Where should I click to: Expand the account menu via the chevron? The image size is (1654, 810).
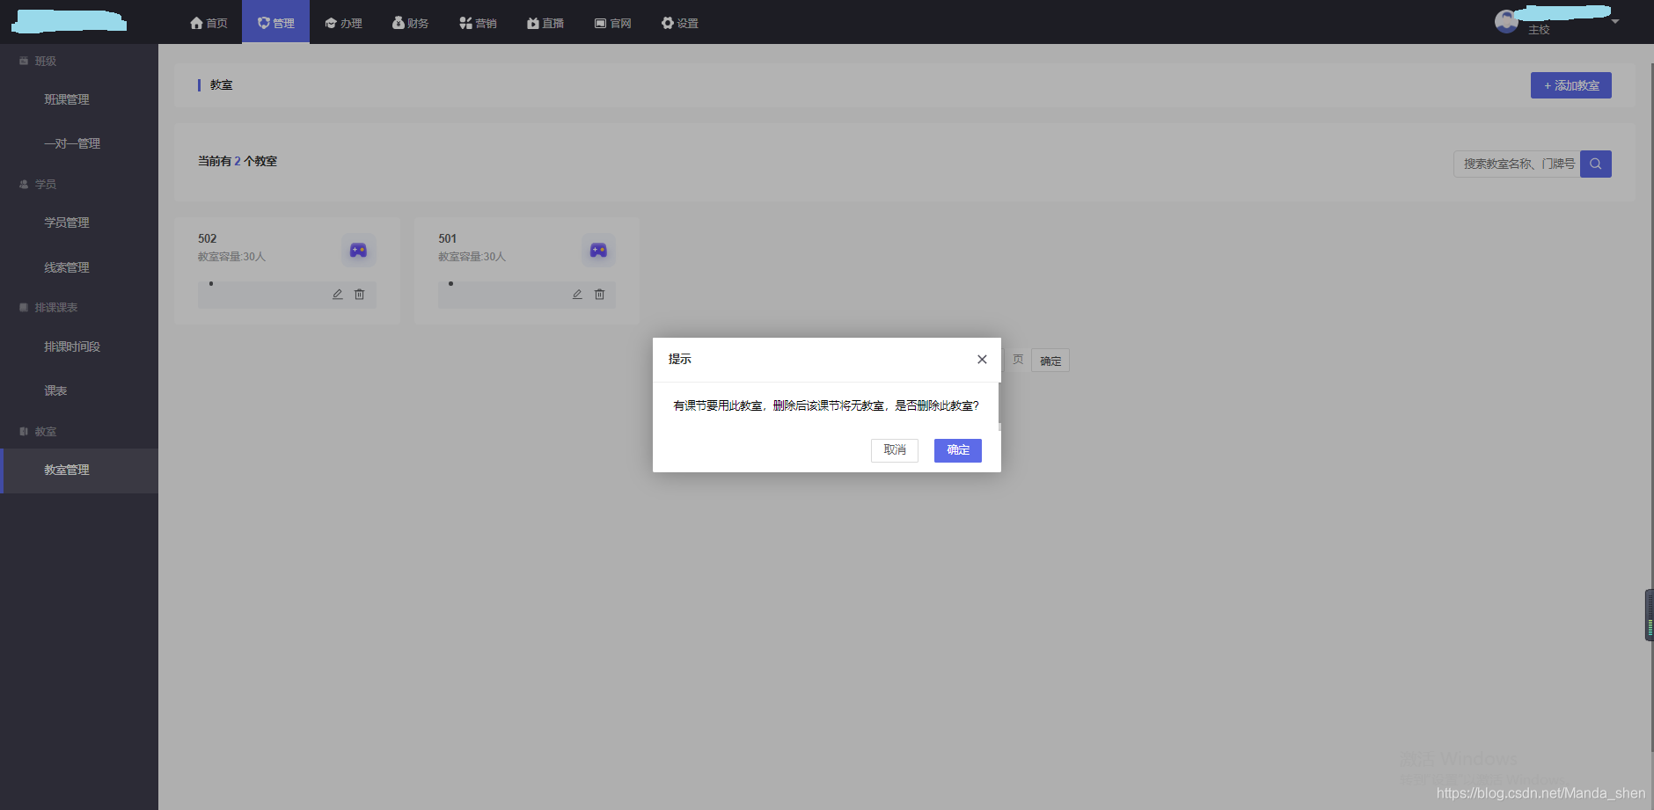[x=1617, y=19]
